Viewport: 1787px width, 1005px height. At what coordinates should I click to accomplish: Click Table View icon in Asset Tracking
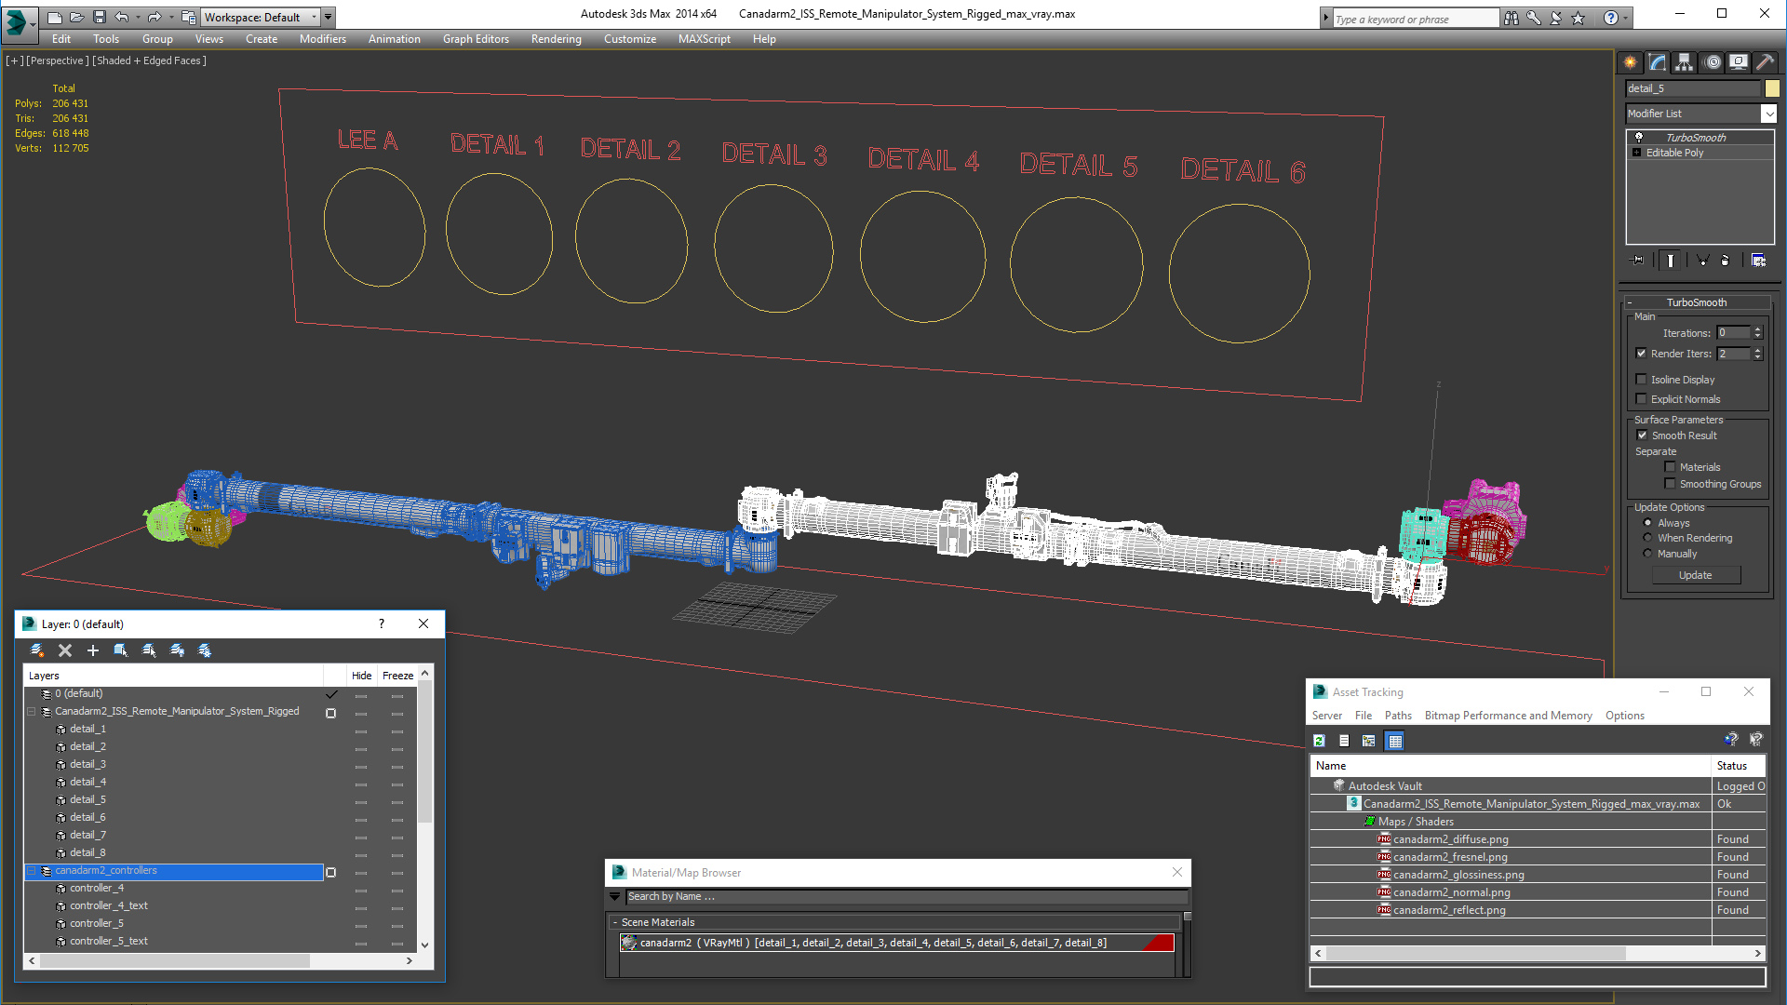[1394, 741]
